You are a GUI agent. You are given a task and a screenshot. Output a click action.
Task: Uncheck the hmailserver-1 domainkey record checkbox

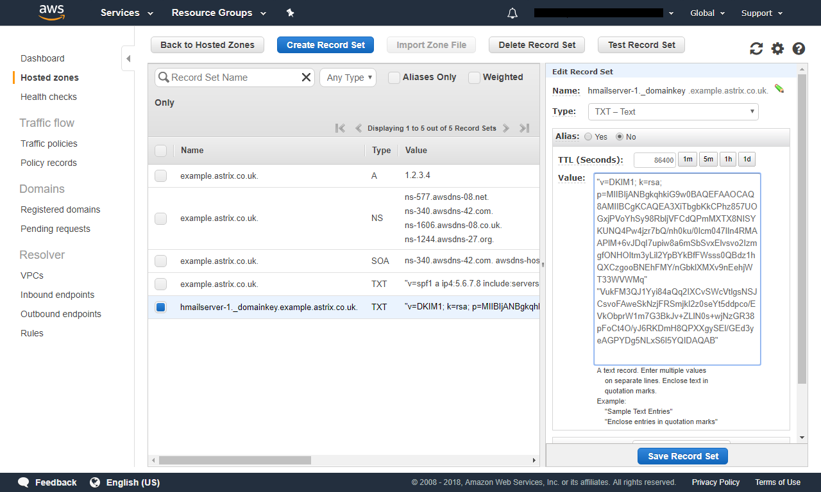(x=160, y=307)
